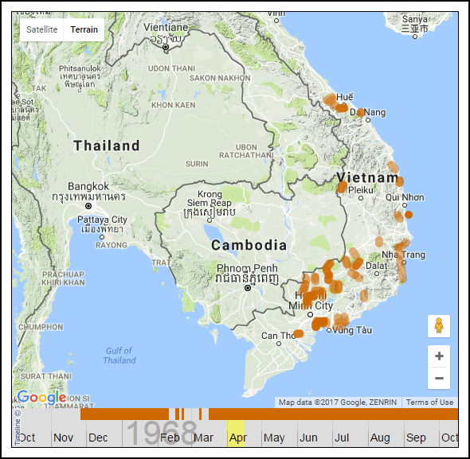This screenshot has width=470, height=459.
Task: Select Dec on the timeline
Action: (x=98, y=438)
